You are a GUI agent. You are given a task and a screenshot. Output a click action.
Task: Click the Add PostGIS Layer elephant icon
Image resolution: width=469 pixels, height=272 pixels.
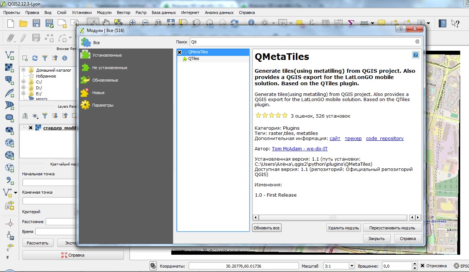click(x=10, y=80)
